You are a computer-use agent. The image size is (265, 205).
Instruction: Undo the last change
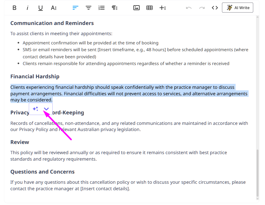click(189, 8)
